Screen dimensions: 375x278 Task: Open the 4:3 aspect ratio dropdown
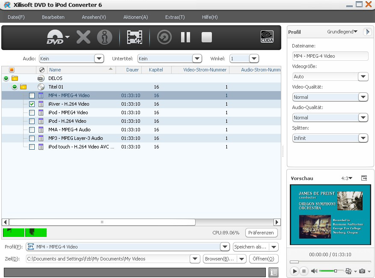click(347, 178)
